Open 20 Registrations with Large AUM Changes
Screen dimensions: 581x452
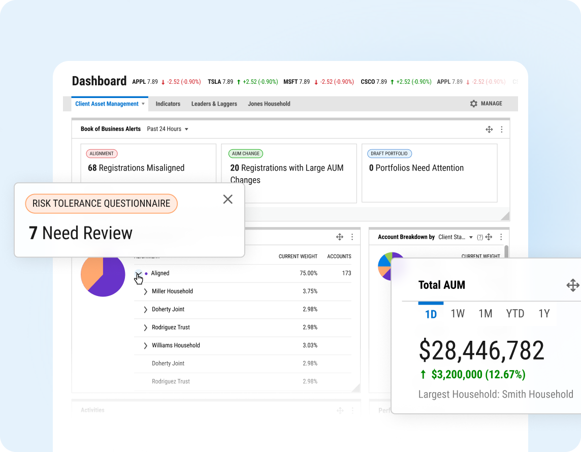coord(289,173)
